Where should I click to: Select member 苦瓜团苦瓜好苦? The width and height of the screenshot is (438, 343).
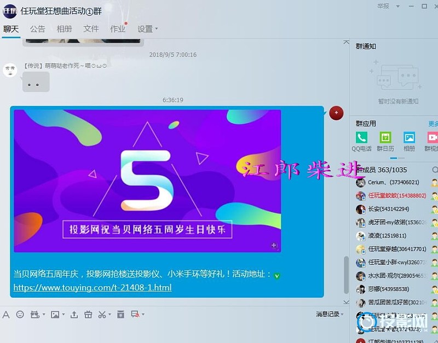point(396,303)
